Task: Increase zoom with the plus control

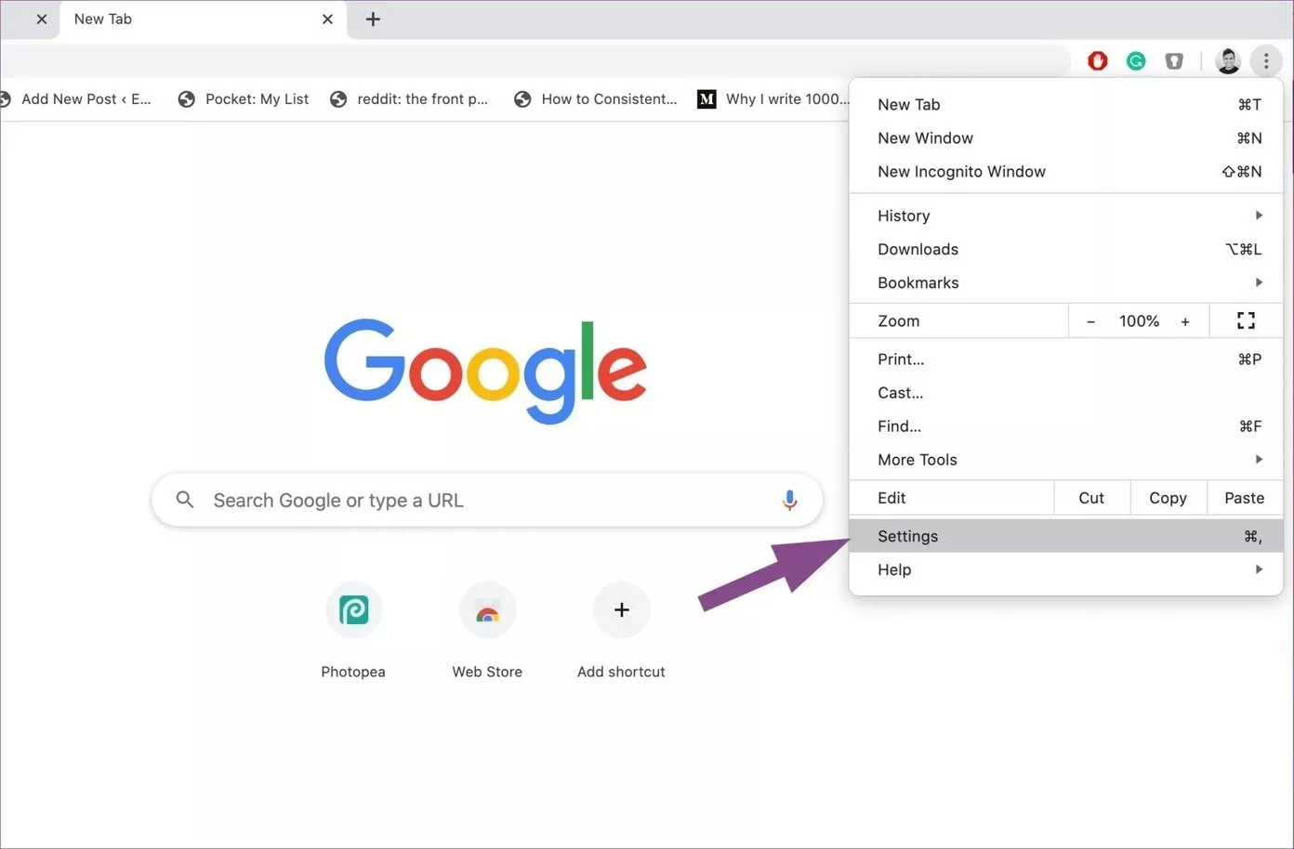Action: pyautogui.click(x=1185, y=320)
